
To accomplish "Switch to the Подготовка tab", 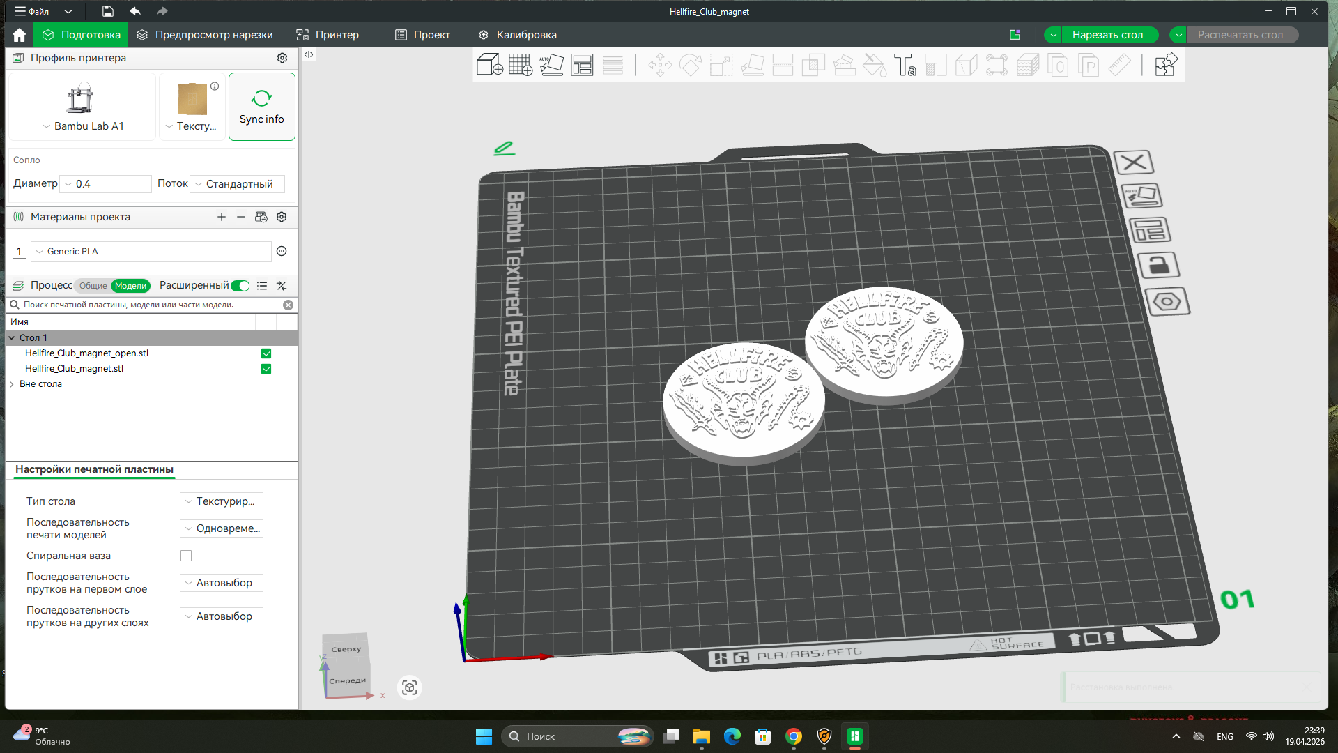I will point(81,35).
